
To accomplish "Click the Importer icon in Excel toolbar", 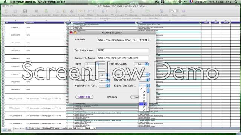I will click(x=46, y=11).
